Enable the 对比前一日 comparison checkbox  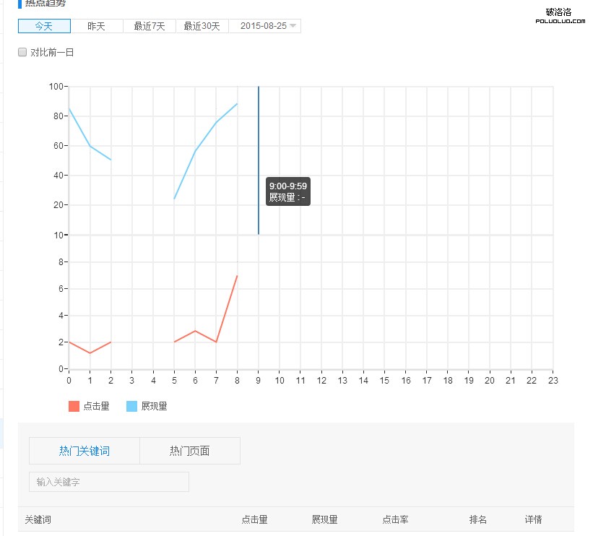(x=22, y=51)
